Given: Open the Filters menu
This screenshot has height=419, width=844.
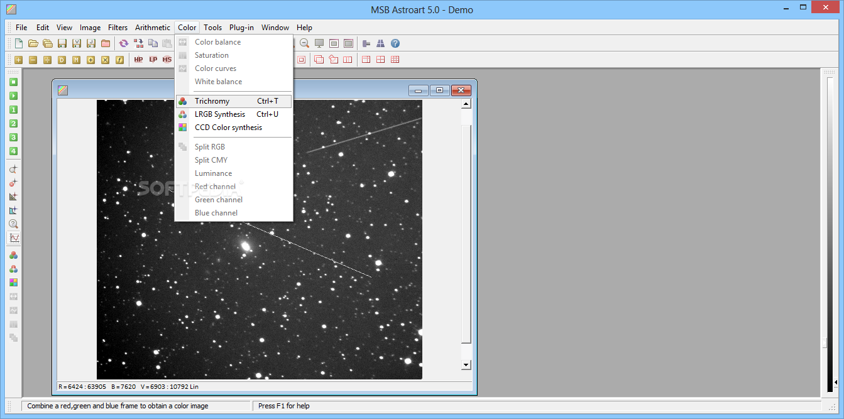Looking at the screenshot, I should (x=118, y=28).
